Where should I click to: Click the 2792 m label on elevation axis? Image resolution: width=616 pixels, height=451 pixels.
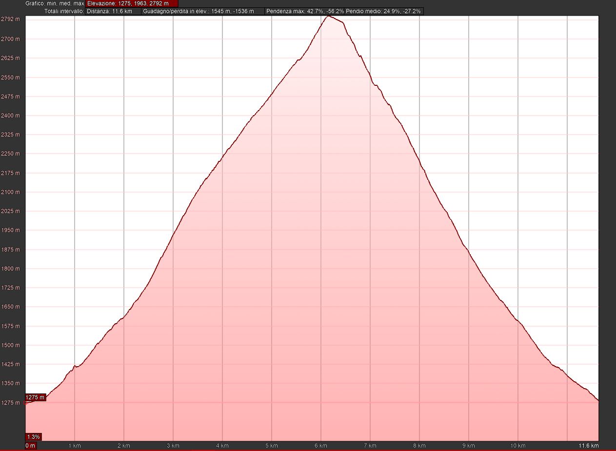pos(11,20)
